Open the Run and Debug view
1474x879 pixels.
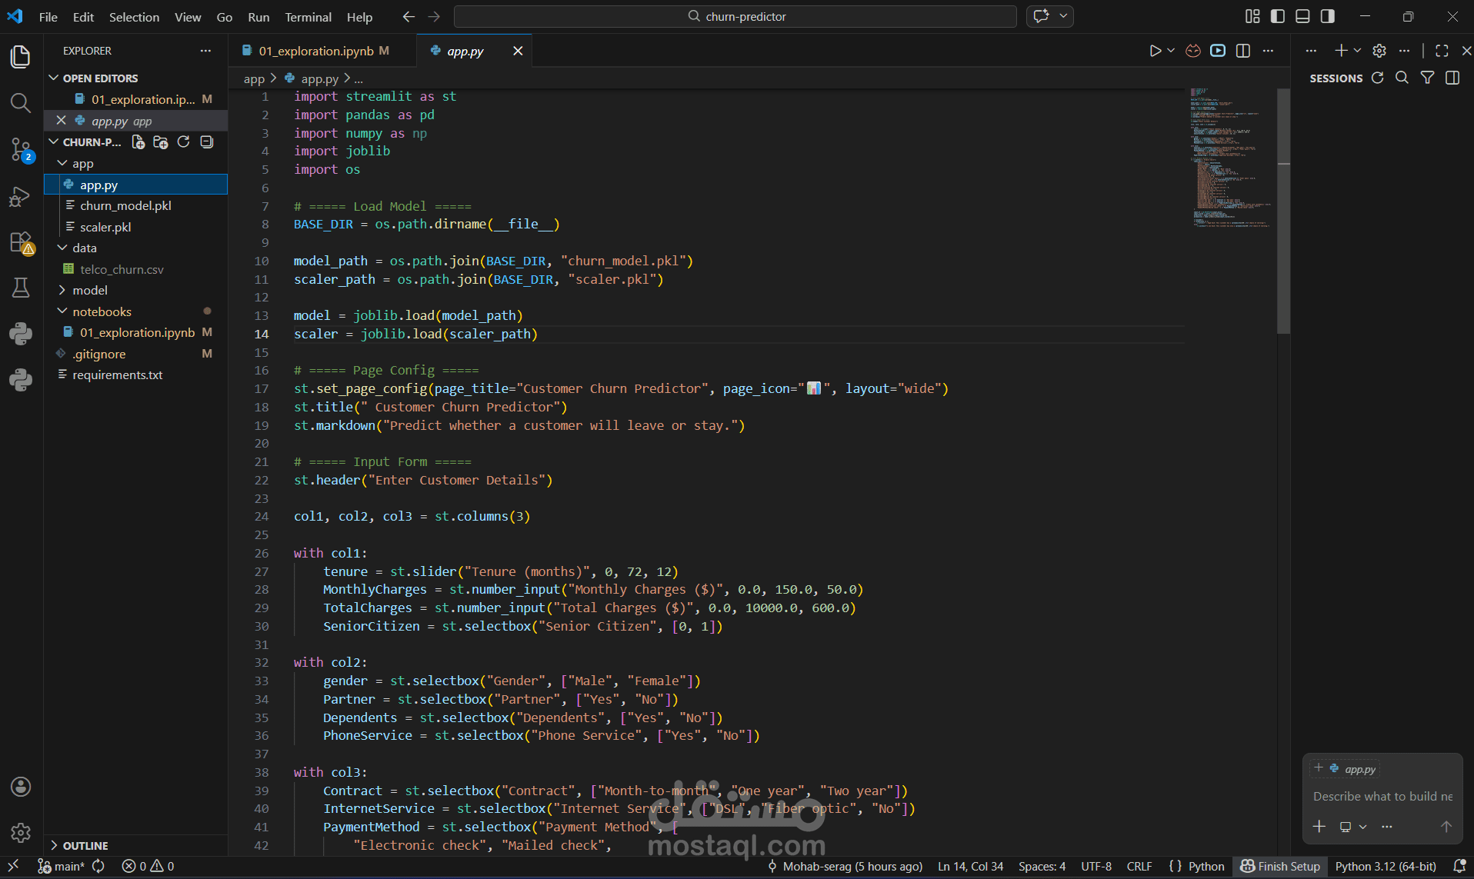coord(21,197)
